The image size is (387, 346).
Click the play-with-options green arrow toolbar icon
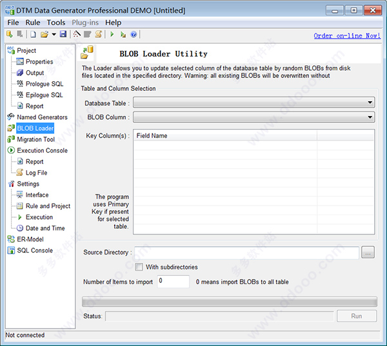pos(123,35)
